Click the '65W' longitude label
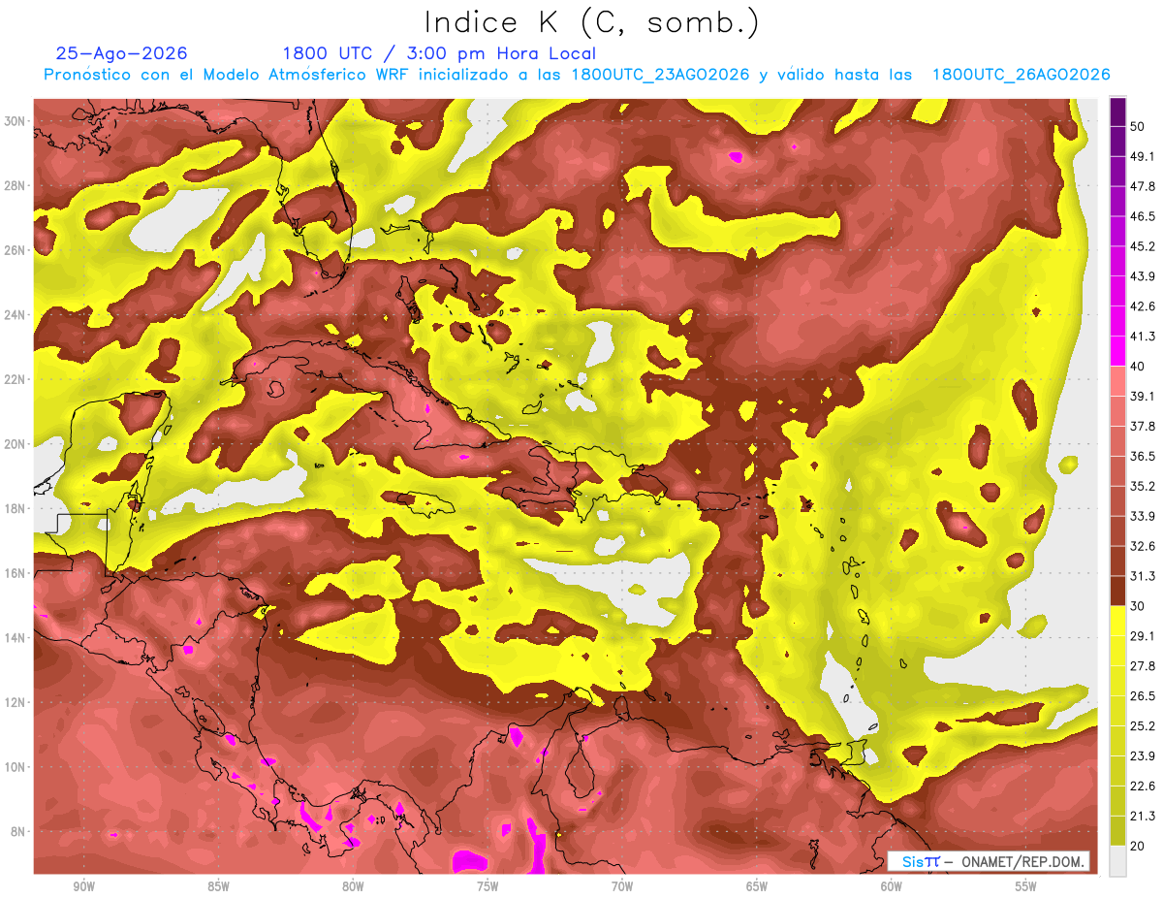The width and height of the screenshot is (1163, 899). coord(757,887)
